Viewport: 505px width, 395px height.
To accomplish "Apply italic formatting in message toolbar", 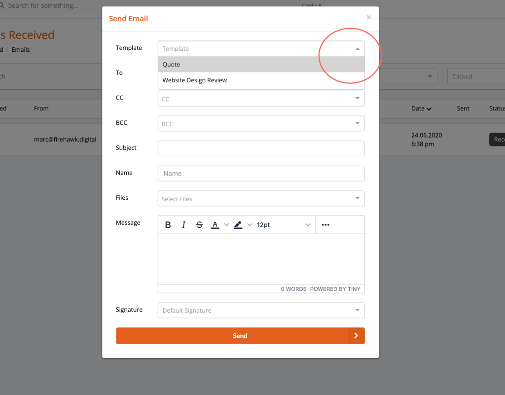I will pyautogui.click(x=183, y=225).
